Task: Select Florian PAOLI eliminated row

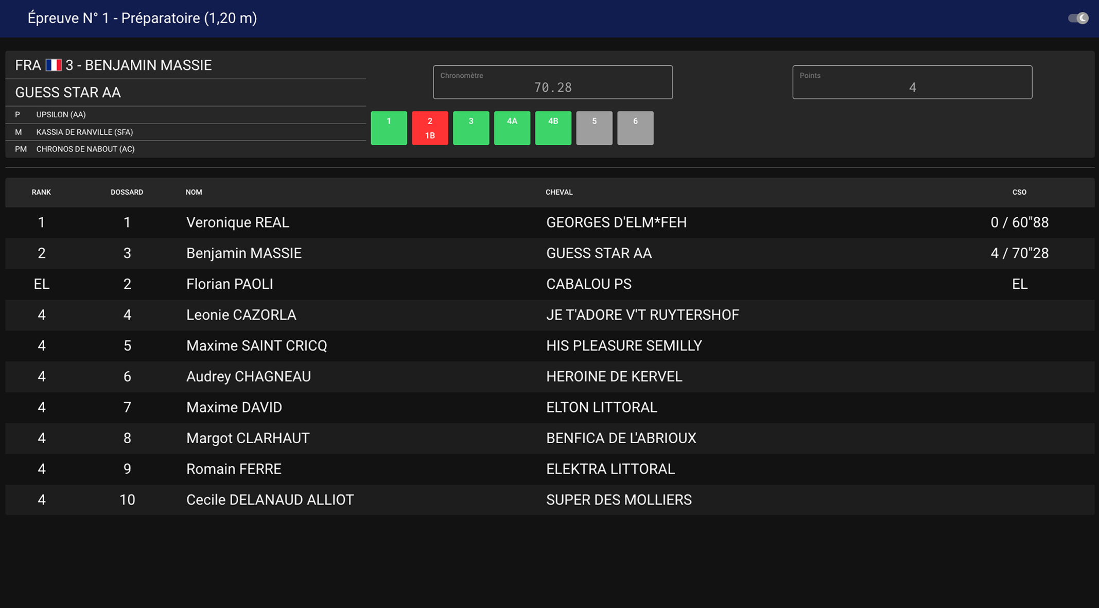Action: [x=230, y=284]
